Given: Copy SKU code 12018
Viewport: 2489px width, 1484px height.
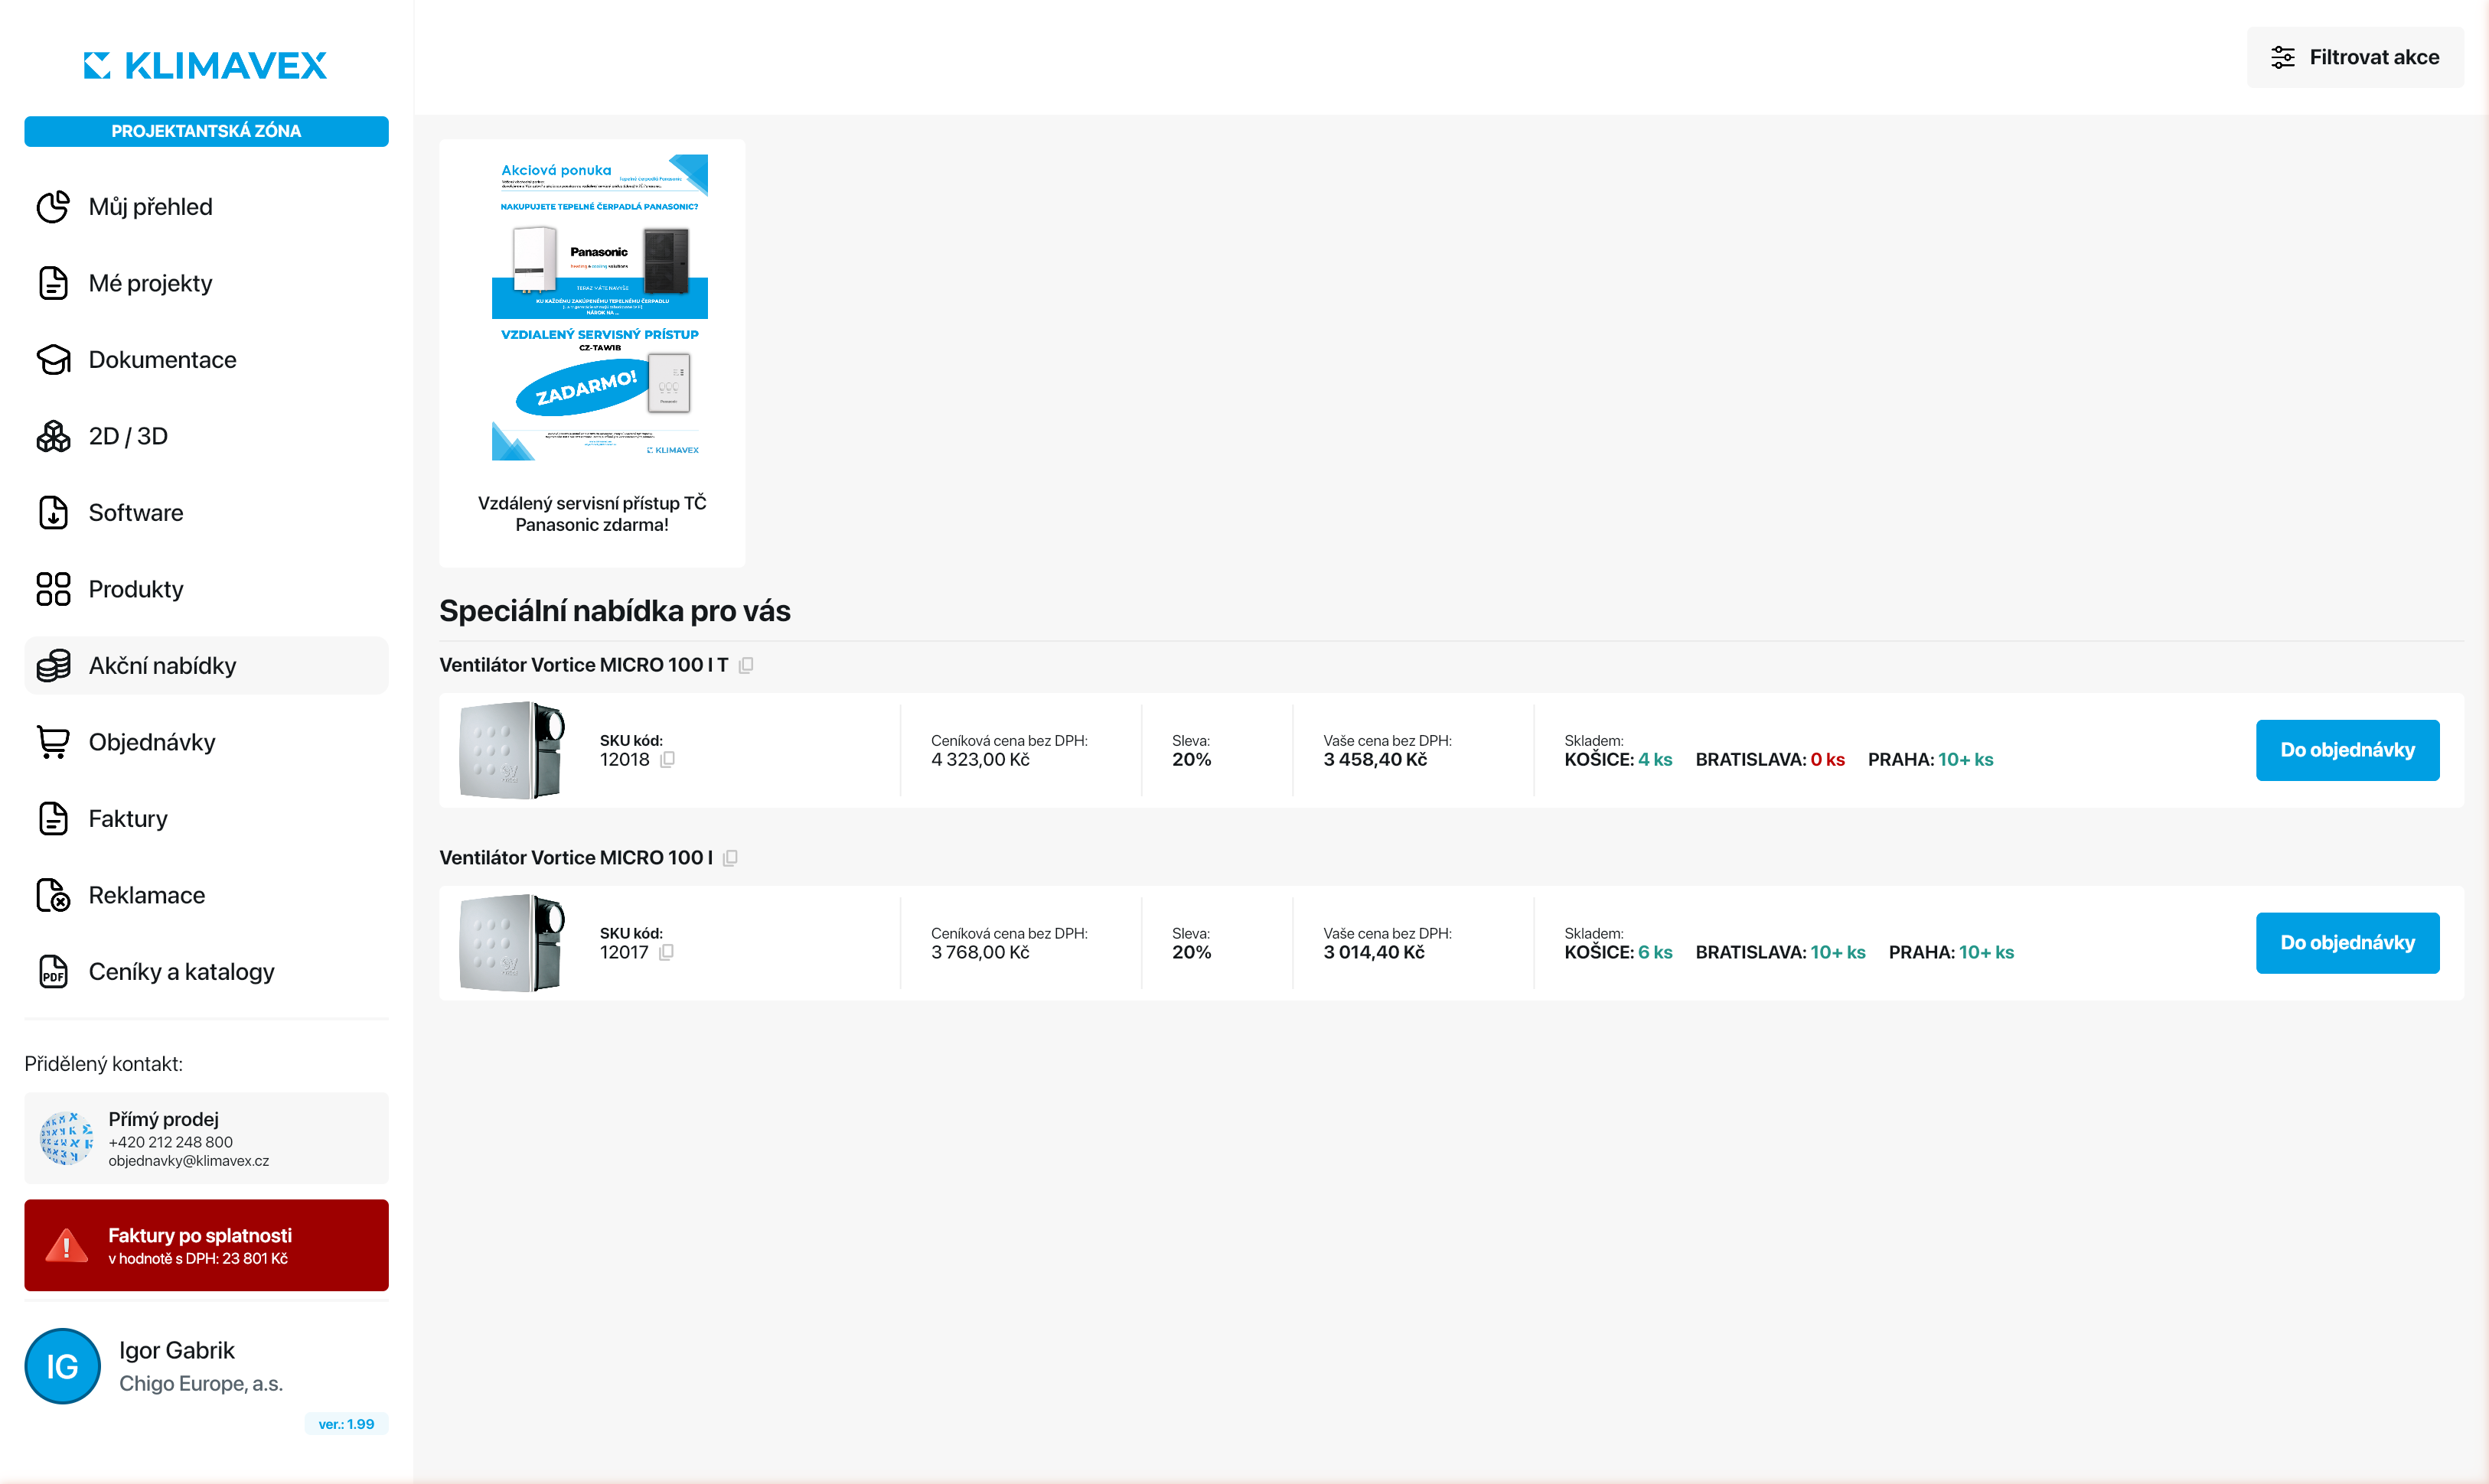Looking at the screenshot, I should click(x=667, y=759).
